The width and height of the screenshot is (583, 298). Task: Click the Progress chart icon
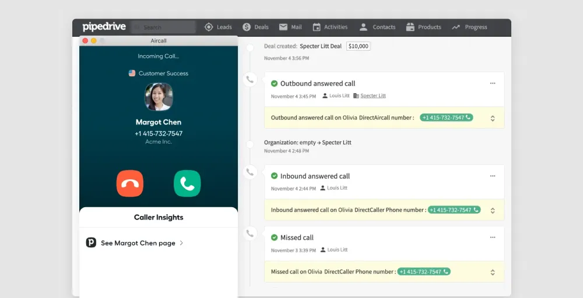[x=456, y=27]
